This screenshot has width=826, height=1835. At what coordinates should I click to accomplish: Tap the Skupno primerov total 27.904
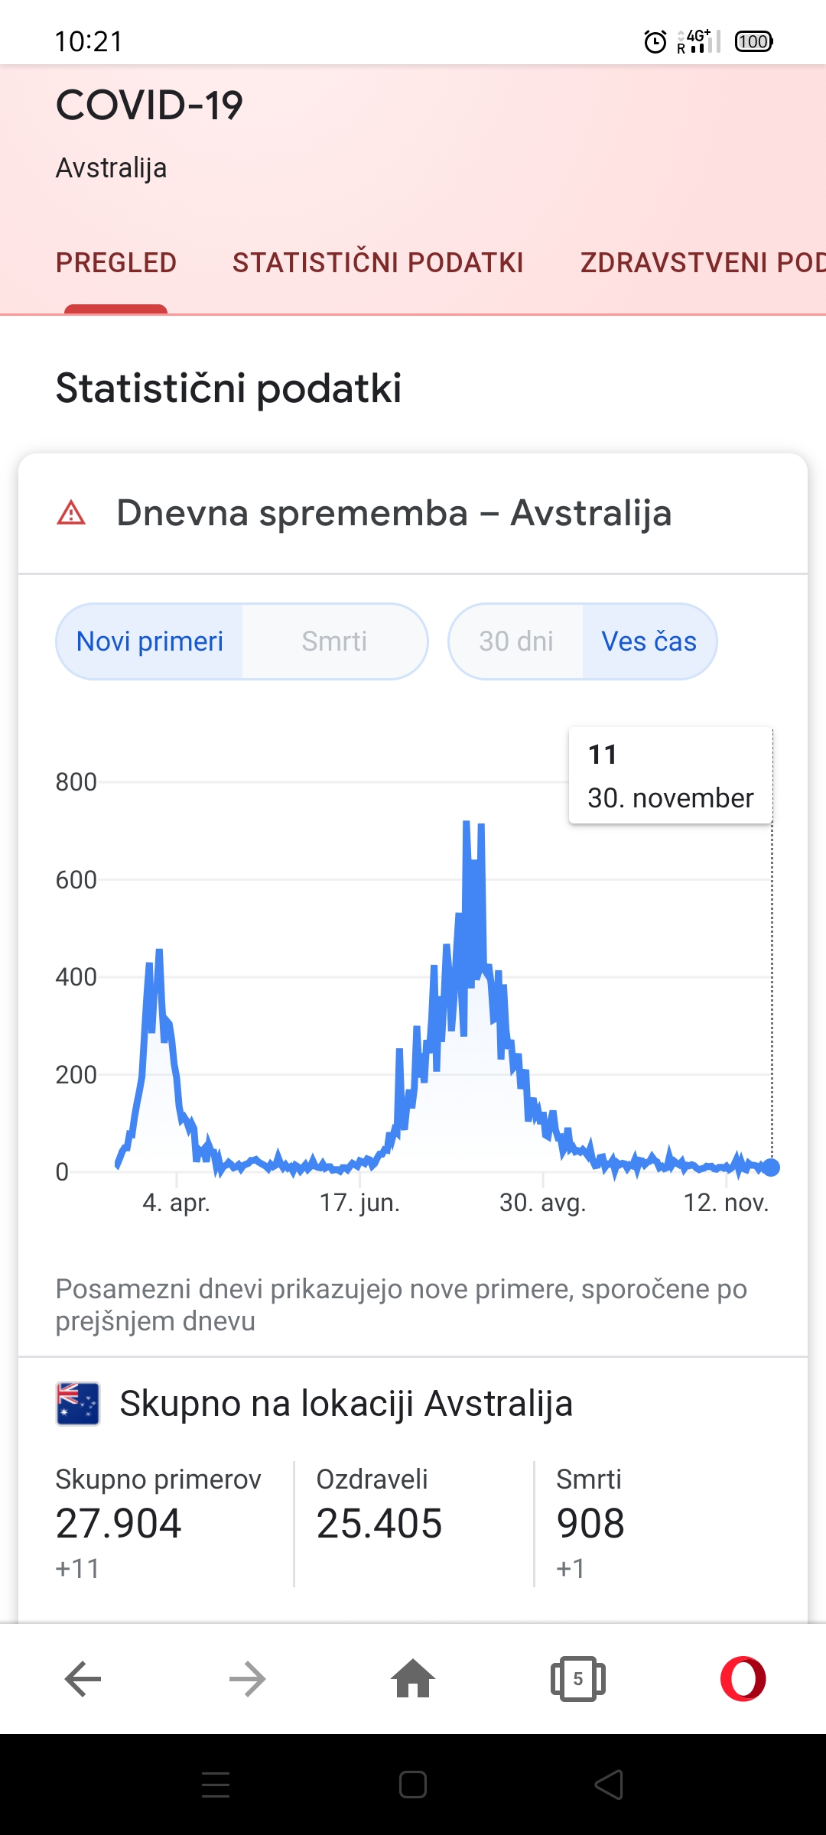coord(119,1523)
